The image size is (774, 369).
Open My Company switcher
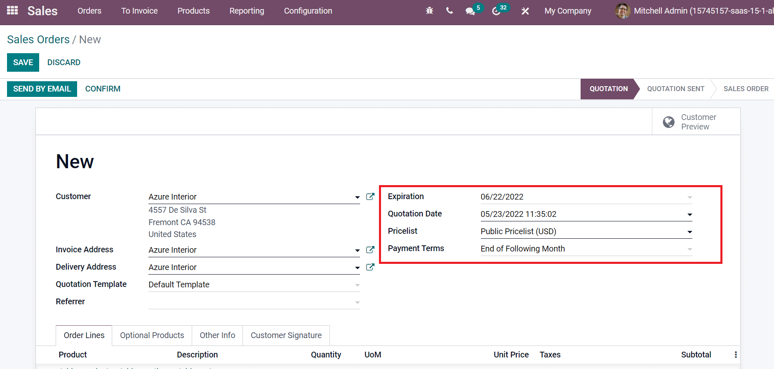(568, 11)
